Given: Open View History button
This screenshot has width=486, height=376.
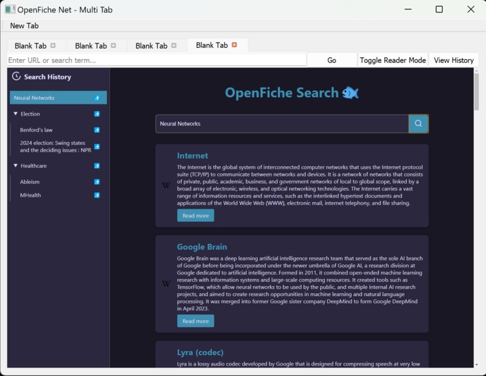Looking at the screenshot, I should pos(453,60).
